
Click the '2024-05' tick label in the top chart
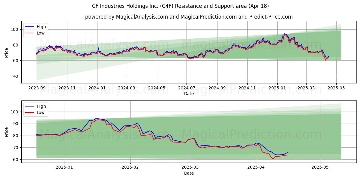point(156,88)
